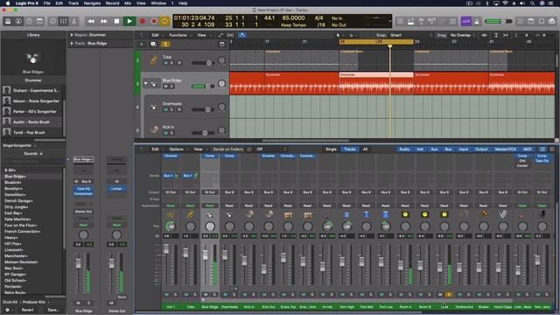Toggle the Toolbar display button
The height and width of the screenshot is (315, 560).
coord(39,21)
